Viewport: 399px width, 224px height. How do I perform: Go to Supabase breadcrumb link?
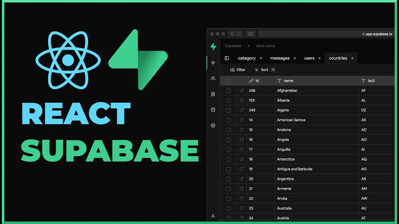(233, 46)
